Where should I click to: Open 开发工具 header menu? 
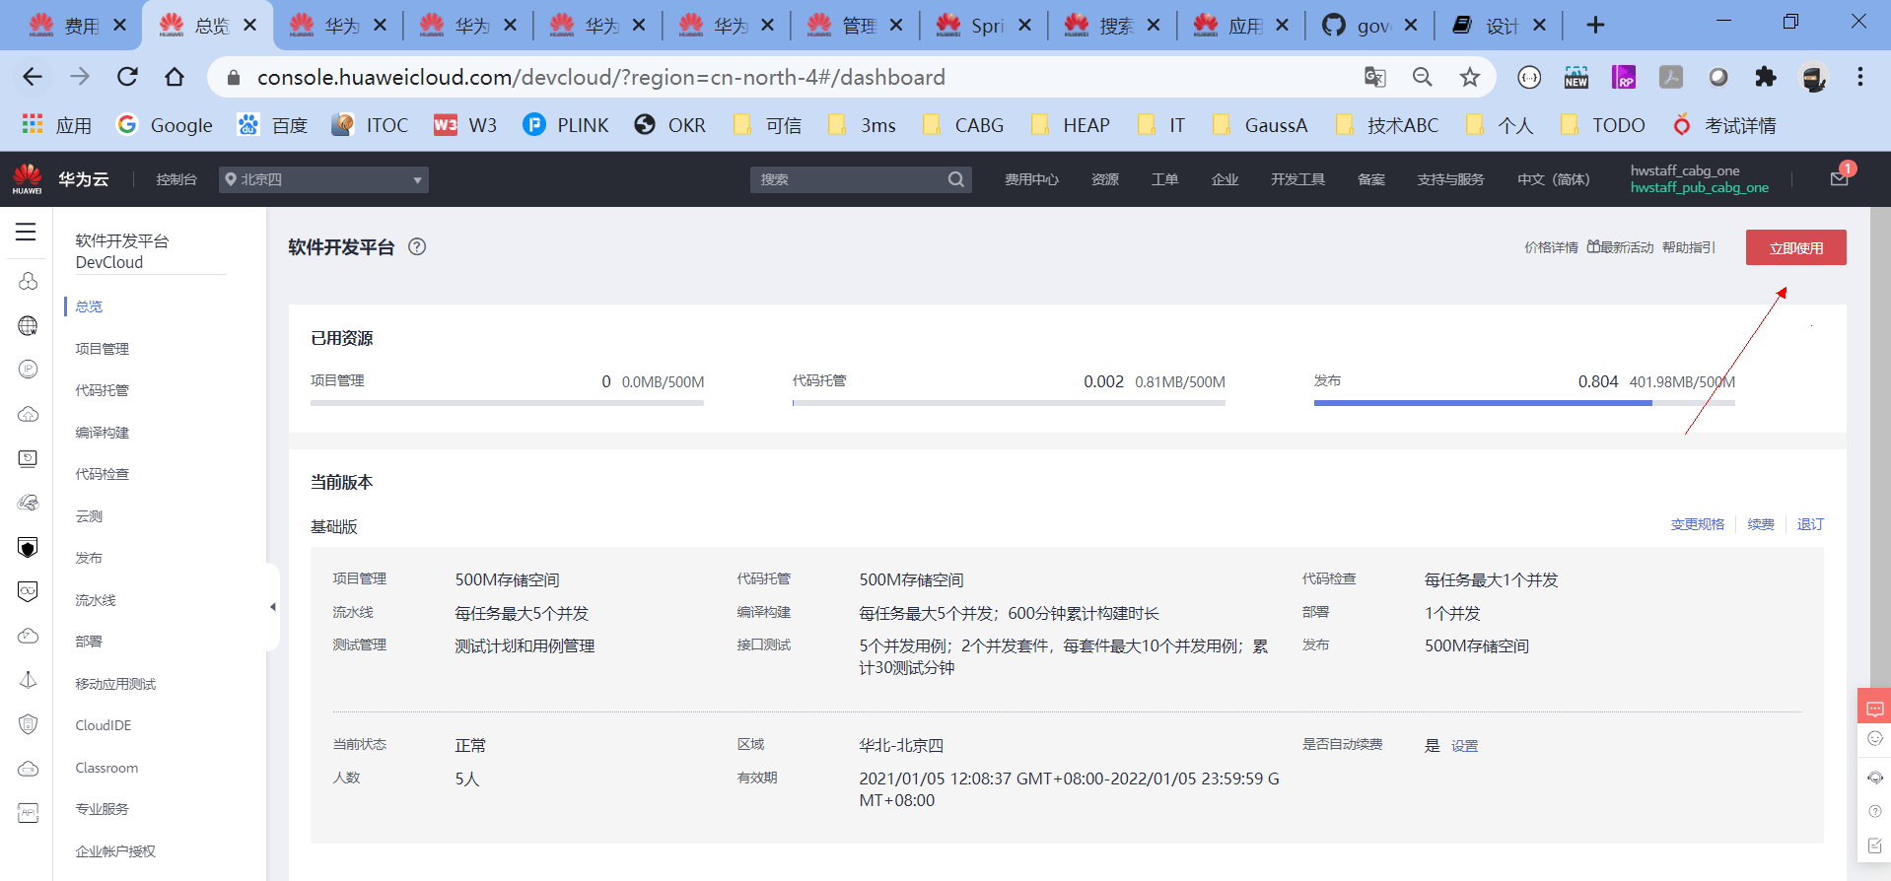click(1297, 179)
